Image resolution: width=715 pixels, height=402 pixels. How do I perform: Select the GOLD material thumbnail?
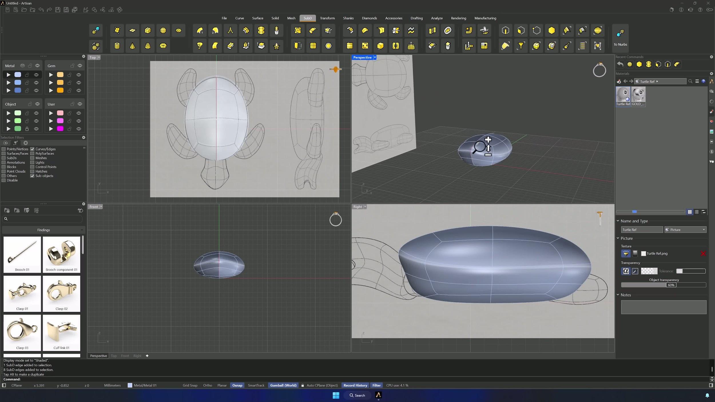638,96
